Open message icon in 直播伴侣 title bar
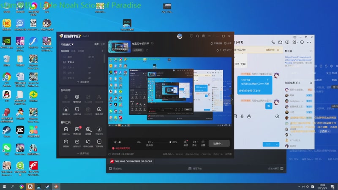 tap(191, 36)
